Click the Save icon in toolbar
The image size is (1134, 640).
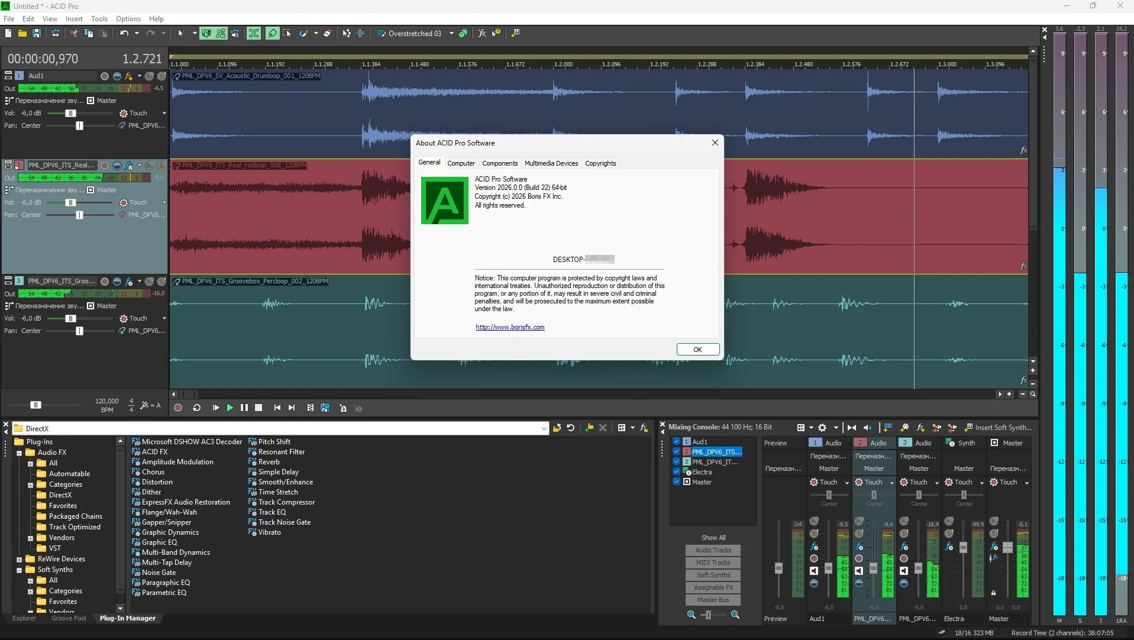[x=37, y=33]
